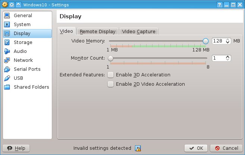Select Shared Folders in settings list

tap(27, 87)
